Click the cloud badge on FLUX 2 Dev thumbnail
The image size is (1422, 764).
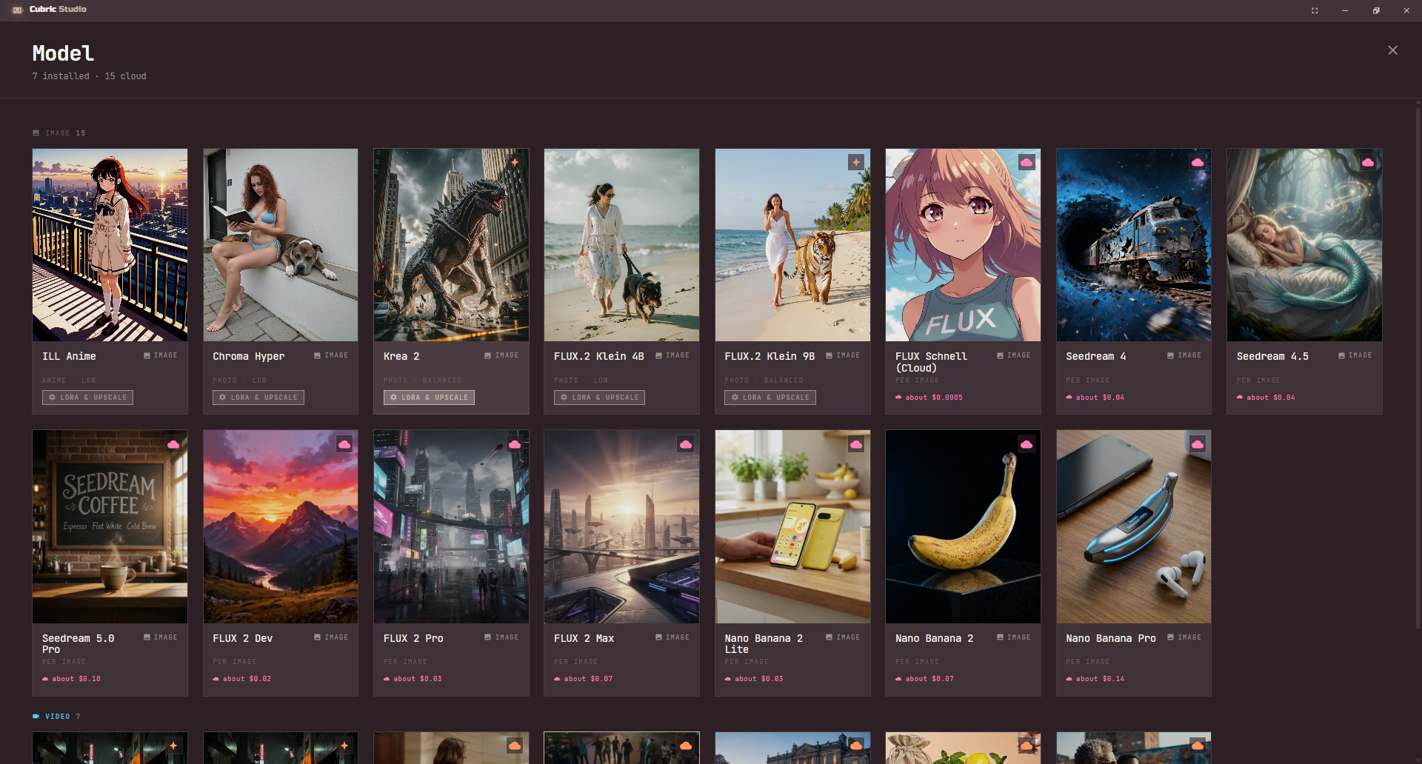pyautogui.click(x=344, y=444)
